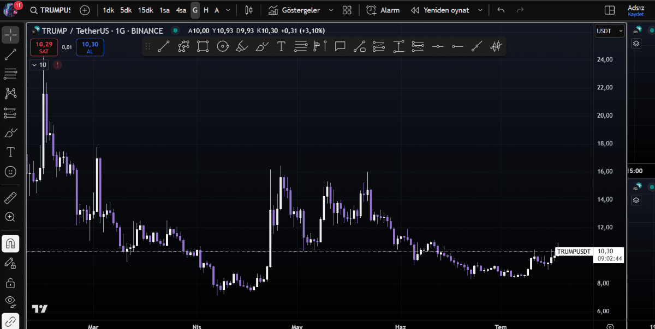Select the brush tool in left sidebar
655x329 pixels.
point(10,132)
